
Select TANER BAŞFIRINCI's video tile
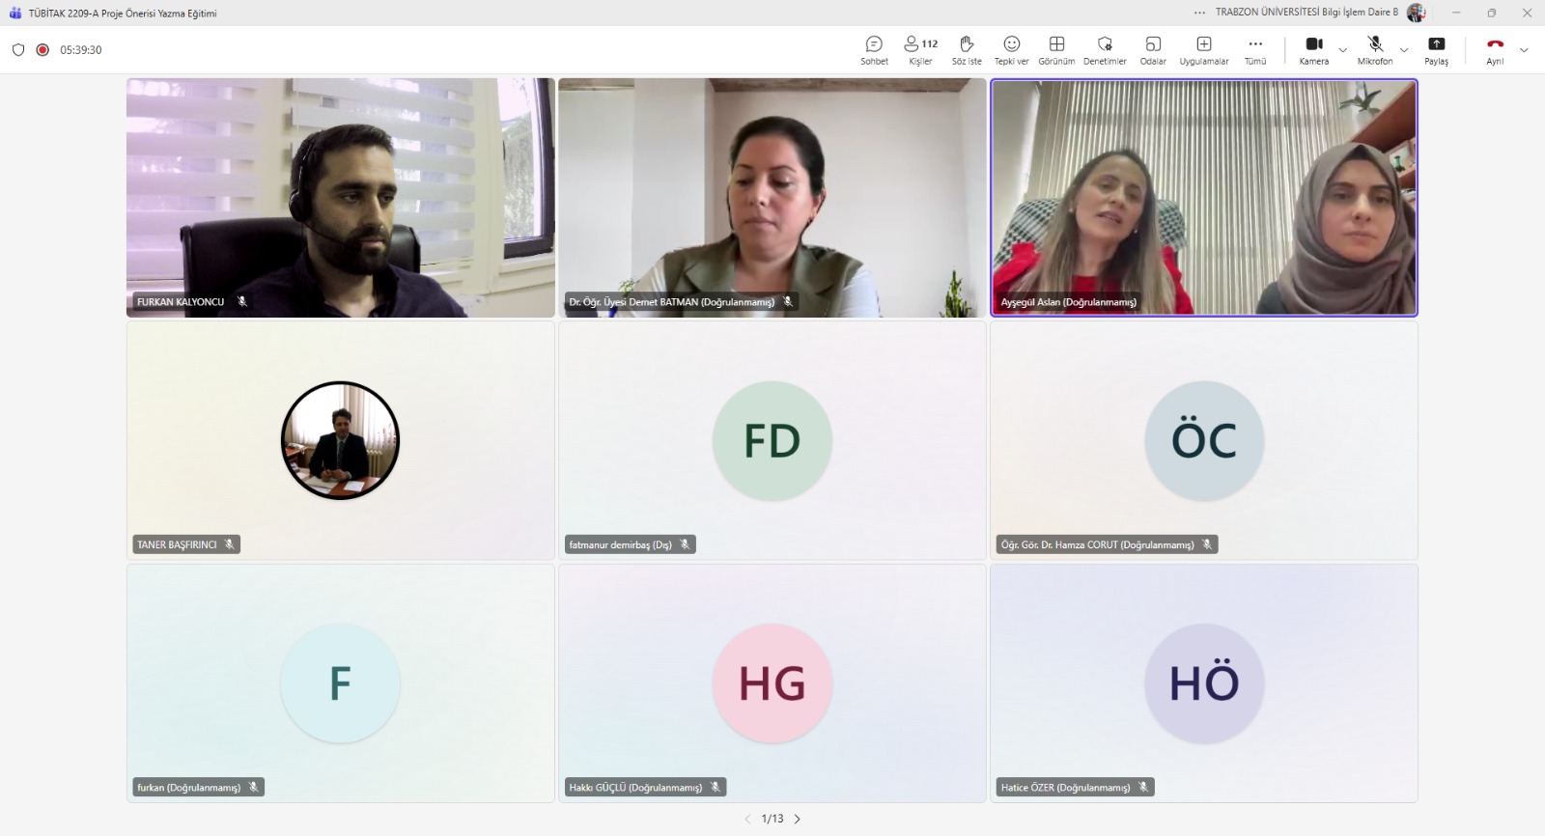tap(340, 440)
